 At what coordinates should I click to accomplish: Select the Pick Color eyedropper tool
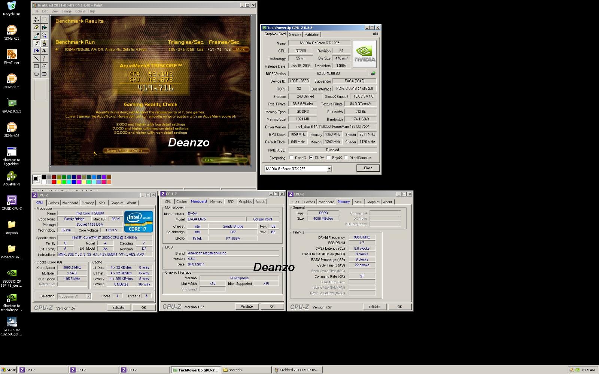point(36,35)
